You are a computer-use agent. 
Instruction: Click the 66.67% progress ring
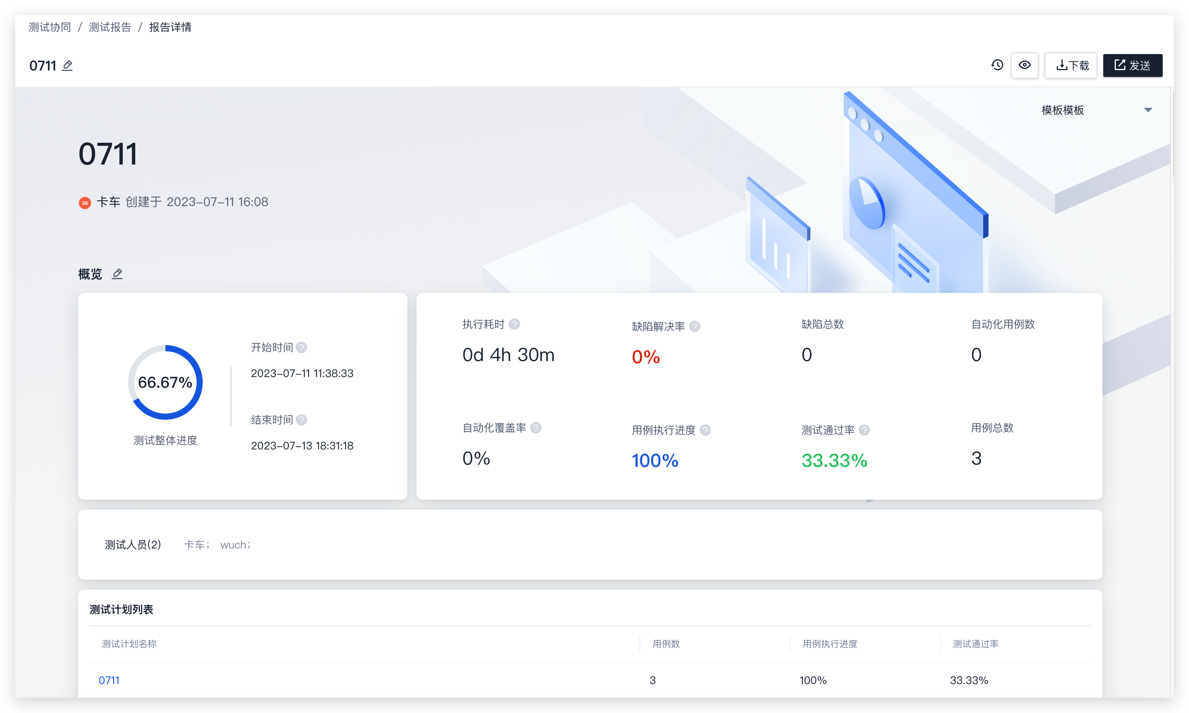coord(165,382)
